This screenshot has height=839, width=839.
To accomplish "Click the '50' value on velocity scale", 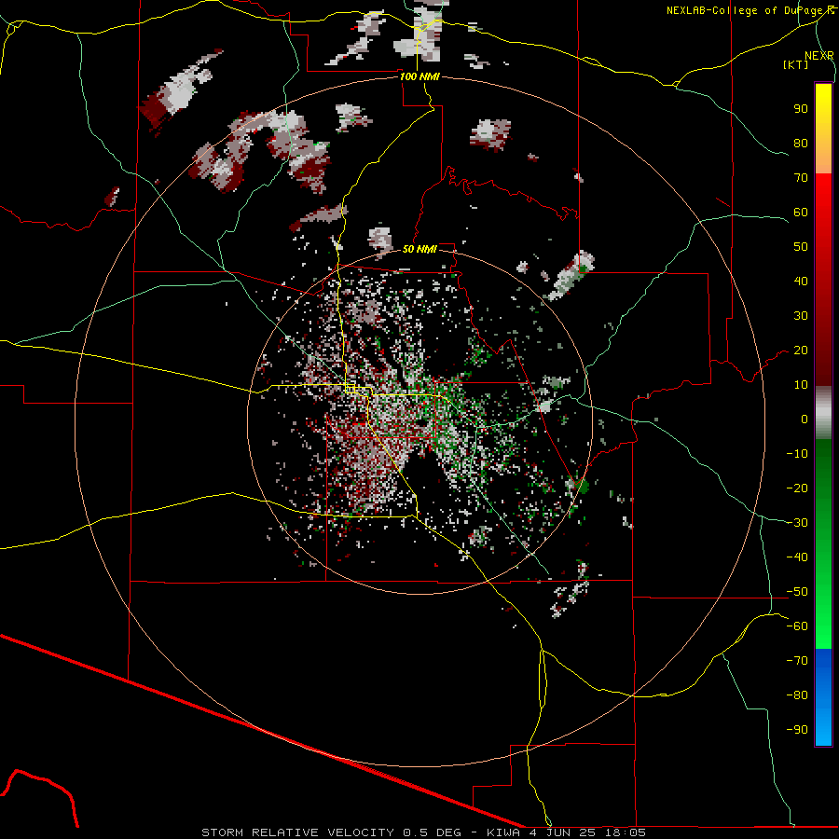I will coord(801,247).
